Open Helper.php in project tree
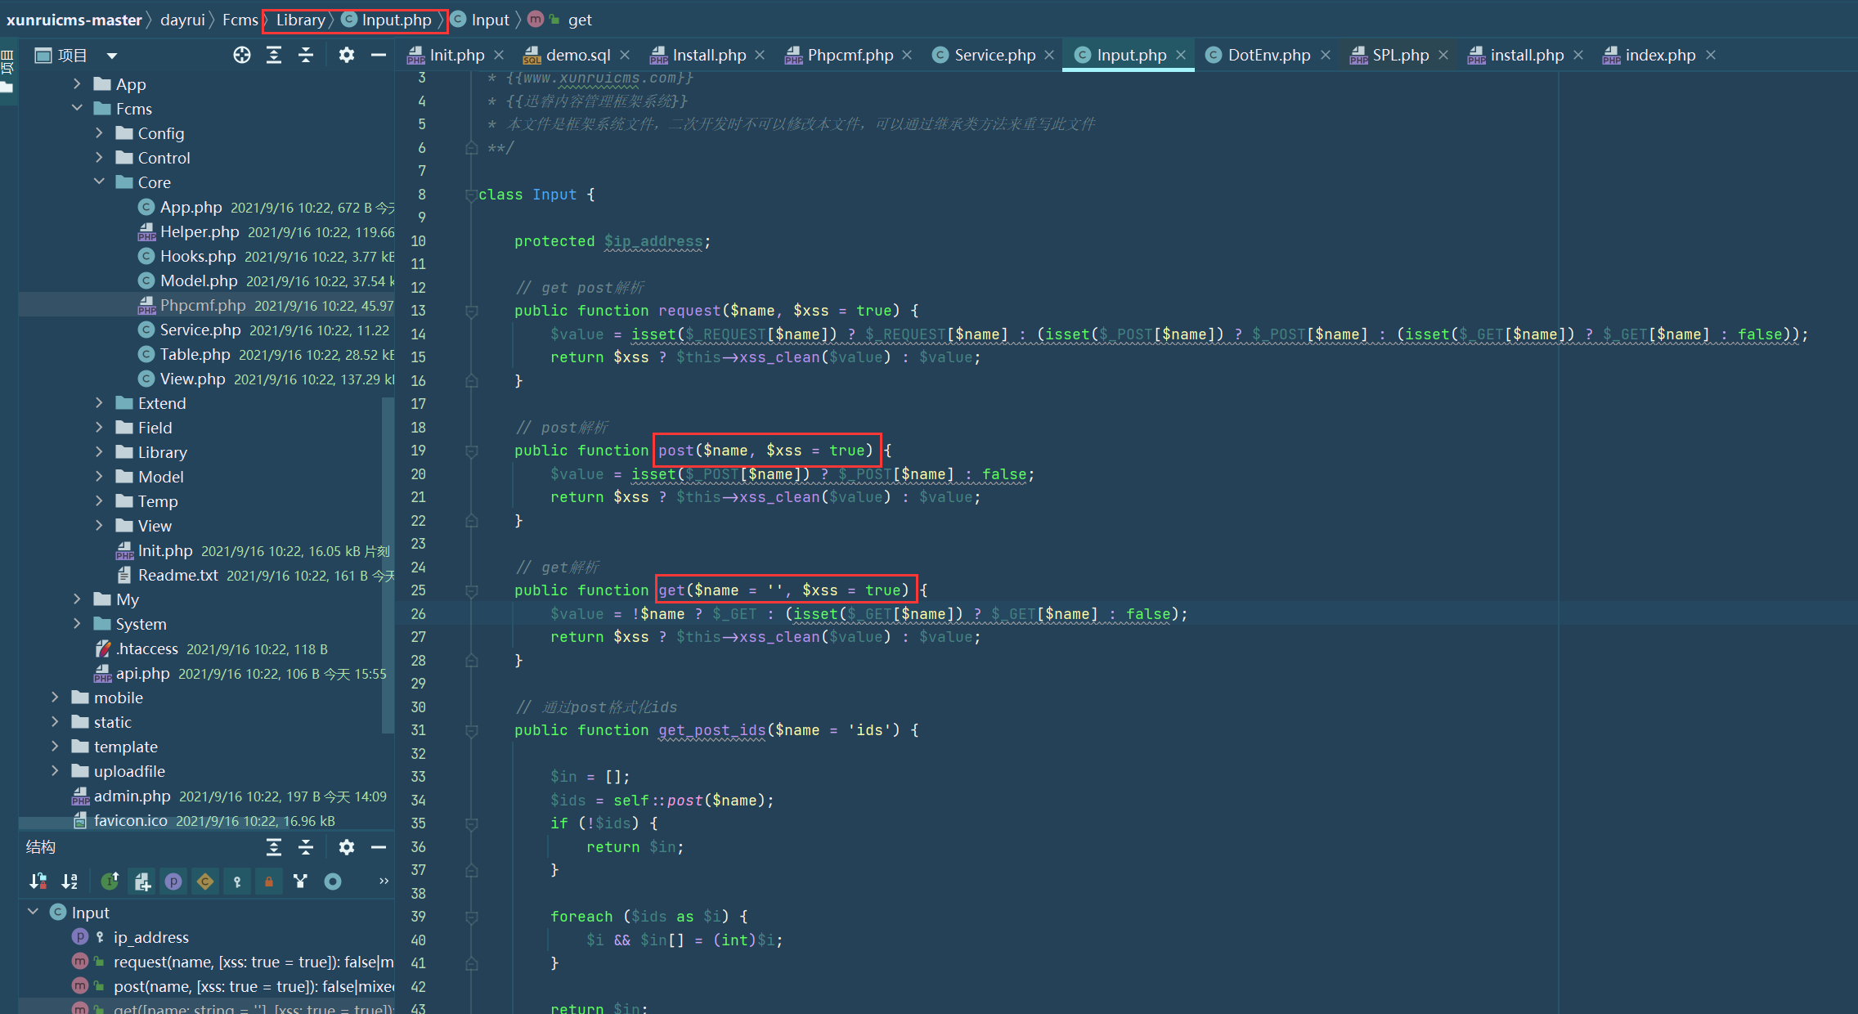The width and height of the screenshot is (1858, 1014). (x=200, y=231)
